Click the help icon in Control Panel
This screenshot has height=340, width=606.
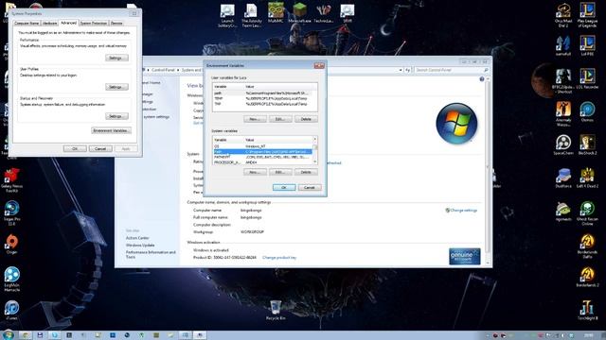(482, 79)
